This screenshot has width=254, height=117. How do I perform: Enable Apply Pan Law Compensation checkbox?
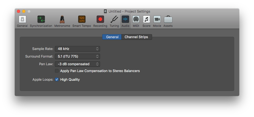(57, 71)
